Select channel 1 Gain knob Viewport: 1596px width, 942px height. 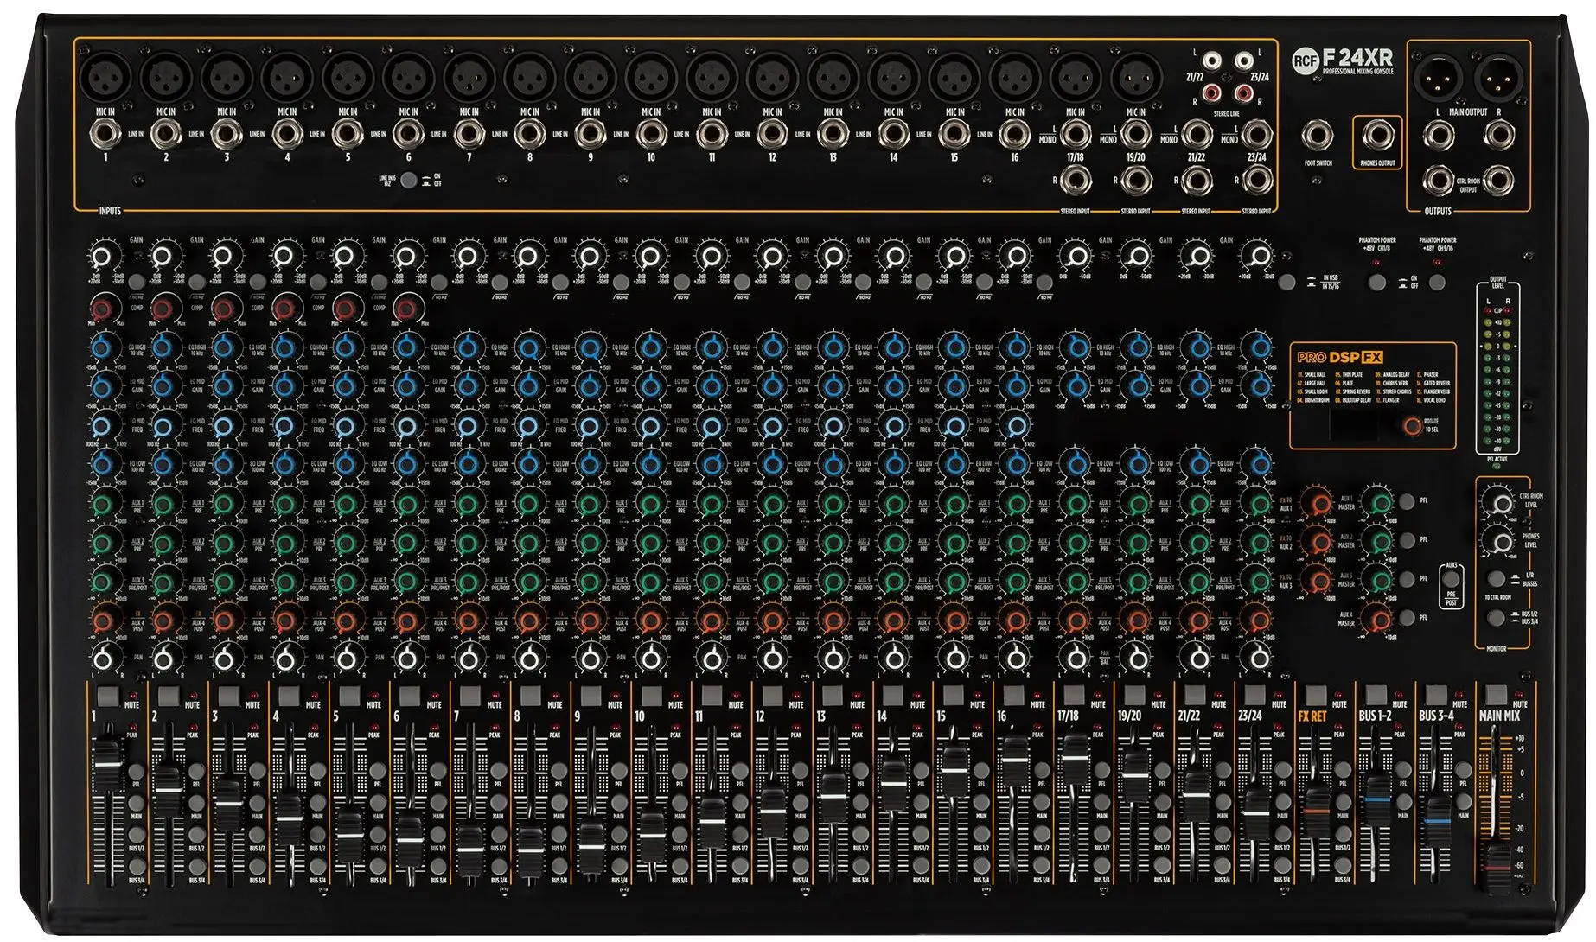coord(102,256)
